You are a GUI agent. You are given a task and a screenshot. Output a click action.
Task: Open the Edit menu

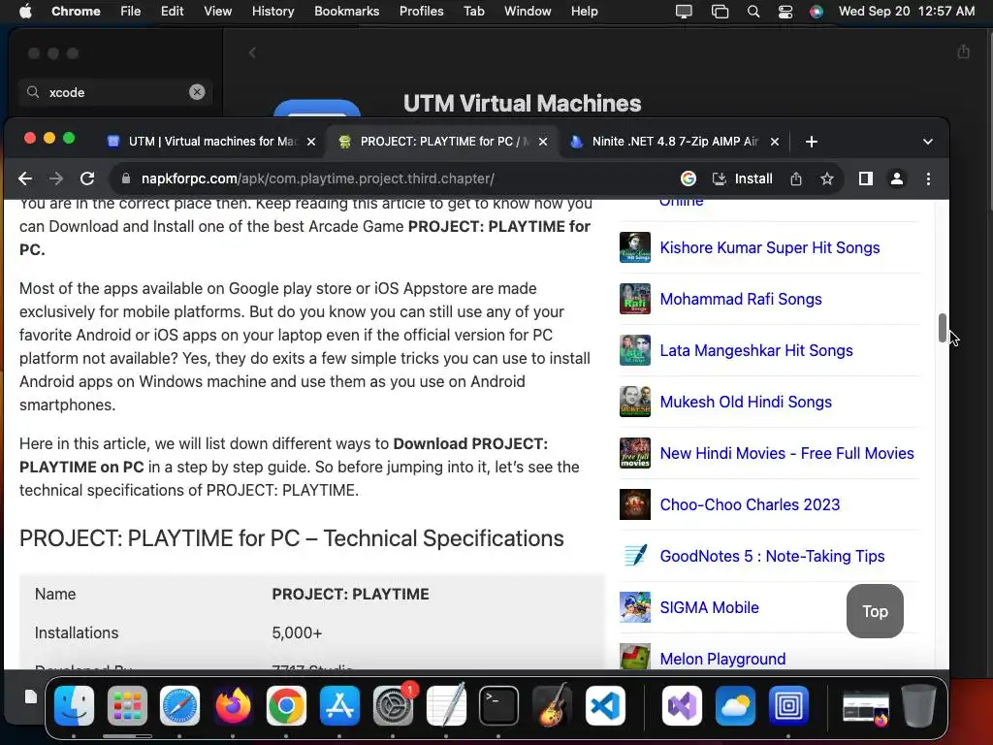[172, 12]
